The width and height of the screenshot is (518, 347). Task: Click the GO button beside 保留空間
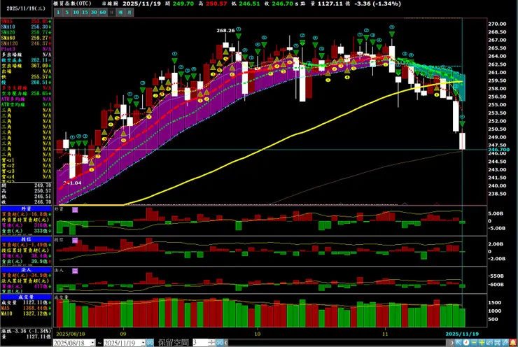(219, 343)
